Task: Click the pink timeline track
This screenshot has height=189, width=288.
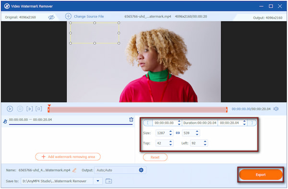Action: point(138,110)
